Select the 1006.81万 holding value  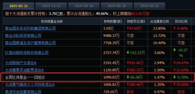111,85
